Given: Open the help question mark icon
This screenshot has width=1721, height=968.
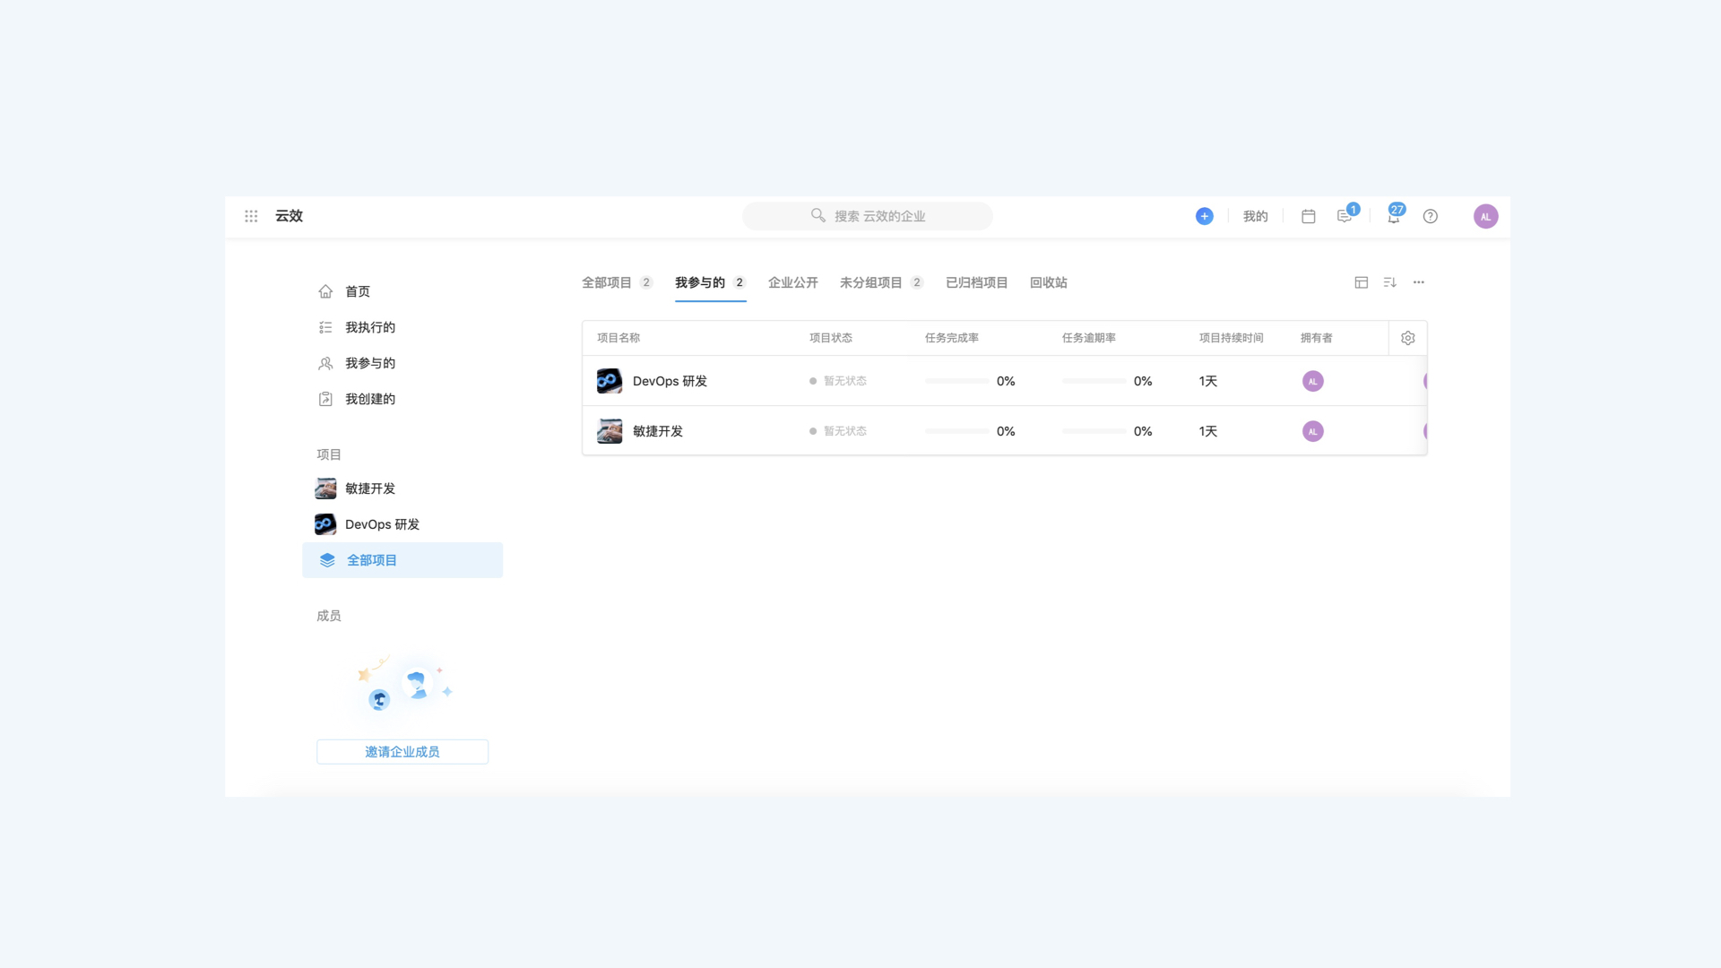Looking at the screenshot, I should point(1430,216).
